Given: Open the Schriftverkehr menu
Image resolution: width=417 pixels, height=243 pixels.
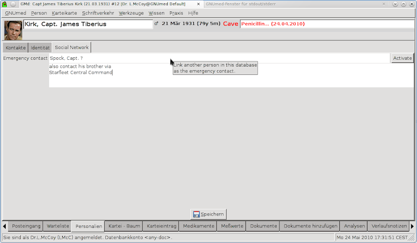Looking at the screenshot, I should pos(98,13).
